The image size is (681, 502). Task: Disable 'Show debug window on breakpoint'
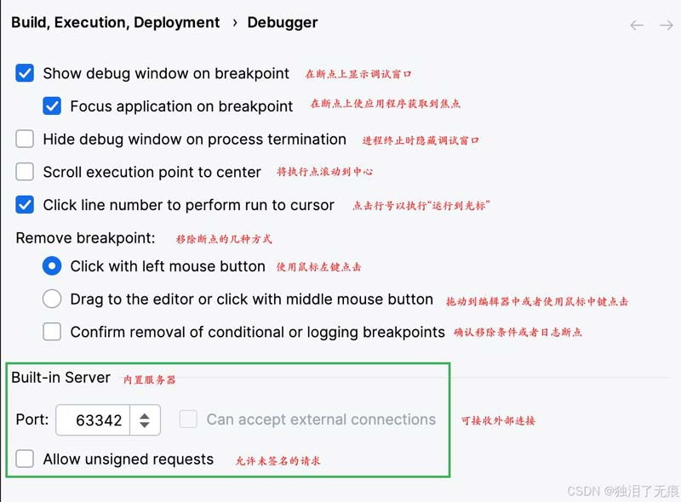(25, 74)
